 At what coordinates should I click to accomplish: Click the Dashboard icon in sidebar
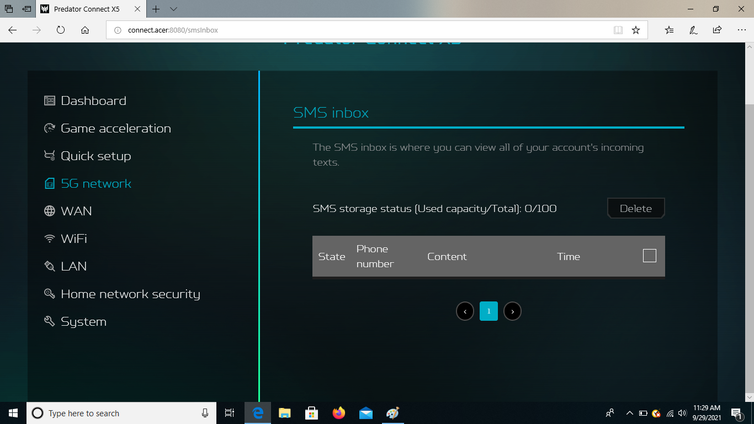click(50, 100)
